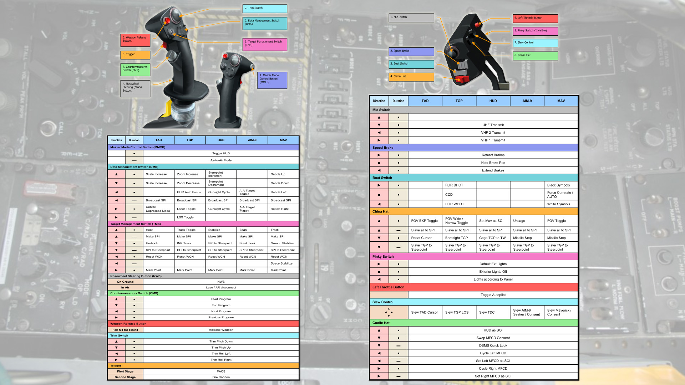Viewport: 685px width, 385px height.
Task: Click the 'Laser Toggle' cell
Action: 190,209
